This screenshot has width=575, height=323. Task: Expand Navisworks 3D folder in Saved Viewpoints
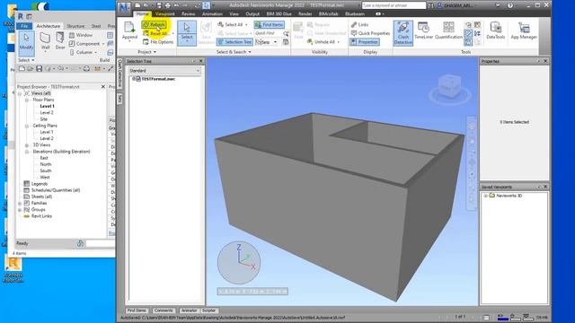pos(485,196)
